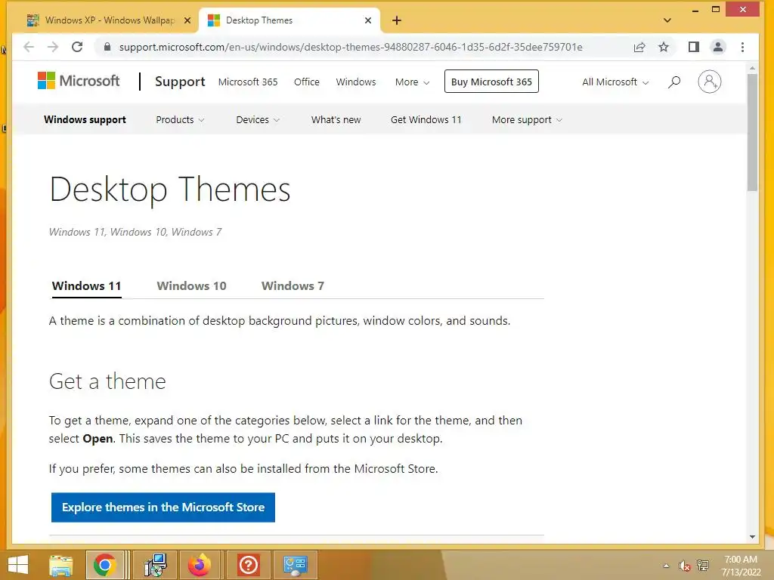This screenshot has width=774, height=580.
Task: Click the scrollbar down arrow
Action: (752, 537)
